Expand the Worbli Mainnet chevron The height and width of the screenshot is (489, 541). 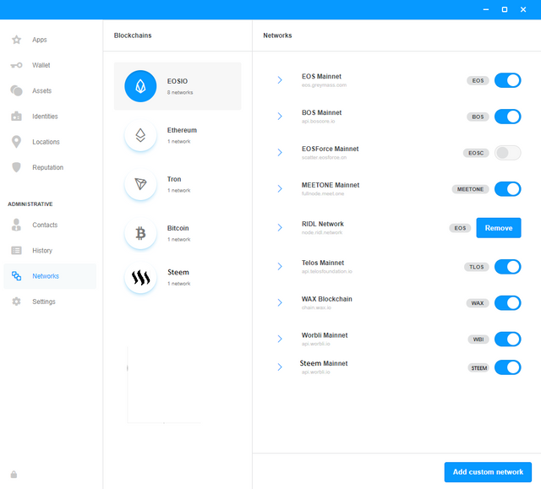tap(280, 339)
